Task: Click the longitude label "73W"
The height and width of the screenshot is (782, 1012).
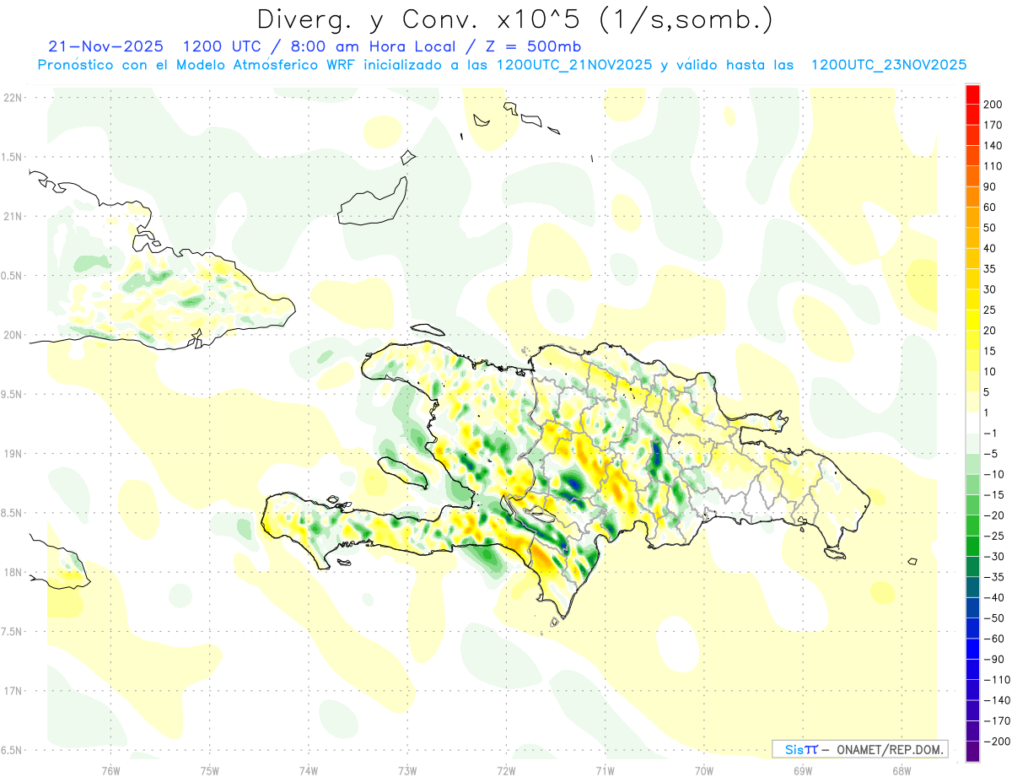Action: pyautogui.click(x=407, y=770)
